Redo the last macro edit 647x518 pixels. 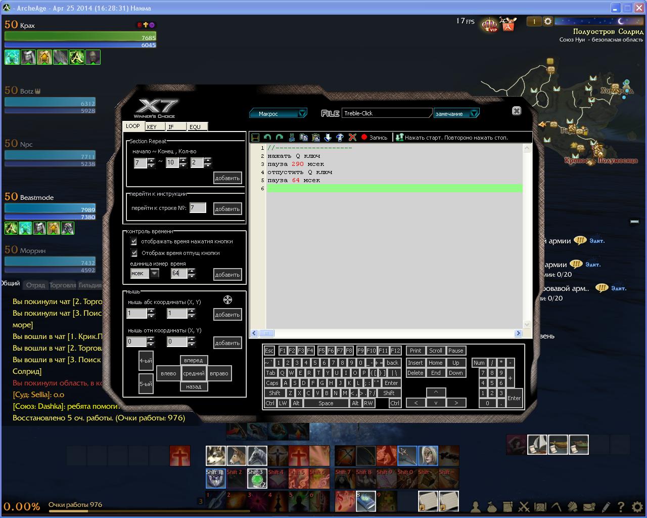pos(279,138)
